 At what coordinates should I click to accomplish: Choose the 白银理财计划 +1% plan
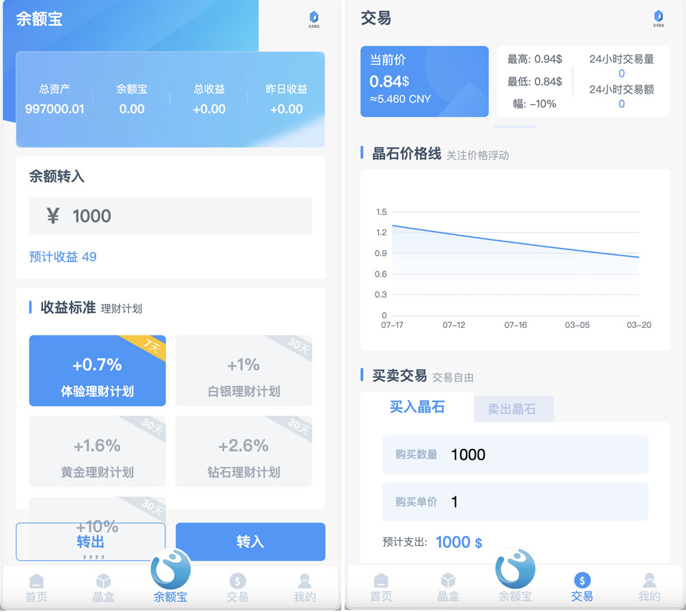(244, 371)
